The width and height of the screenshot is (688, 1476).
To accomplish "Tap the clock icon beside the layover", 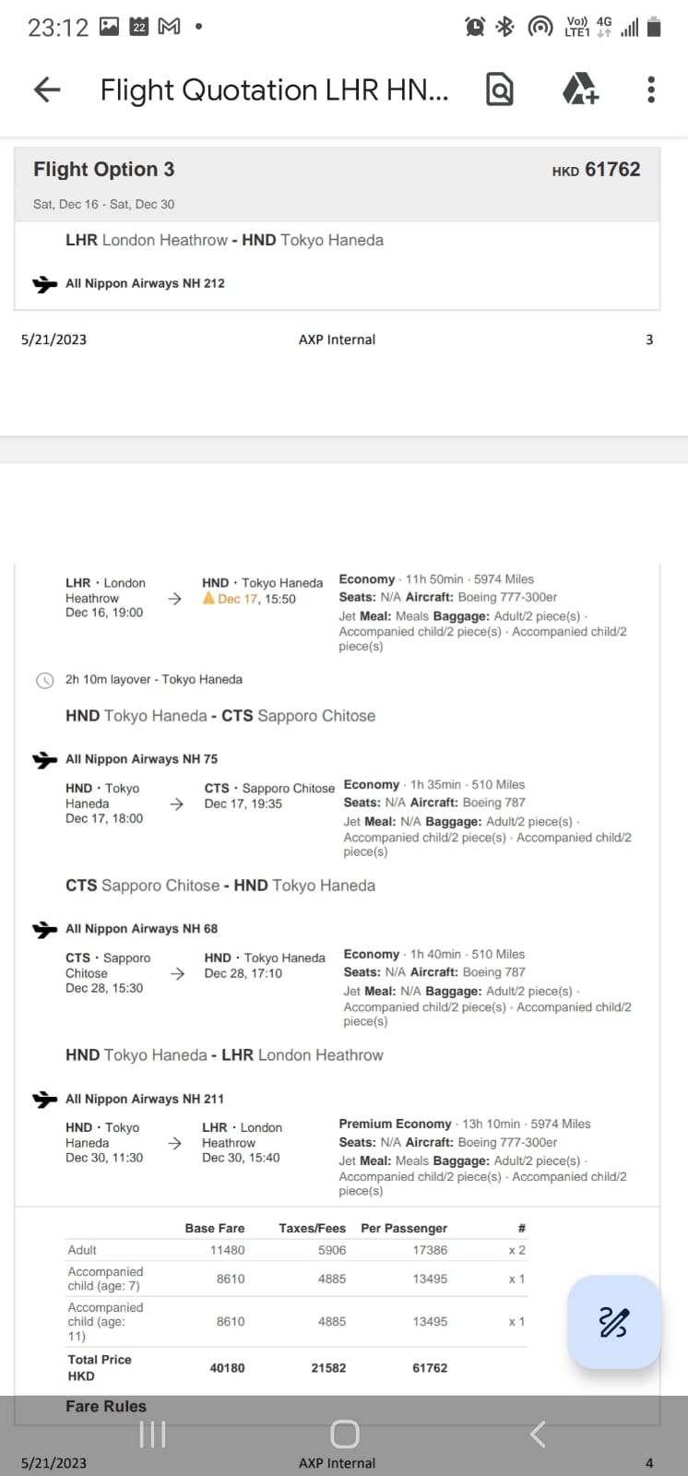I will 44,681.
